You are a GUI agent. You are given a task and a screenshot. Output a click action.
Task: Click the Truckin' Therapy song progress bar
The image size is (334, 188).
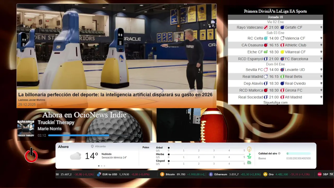point(90,135)
